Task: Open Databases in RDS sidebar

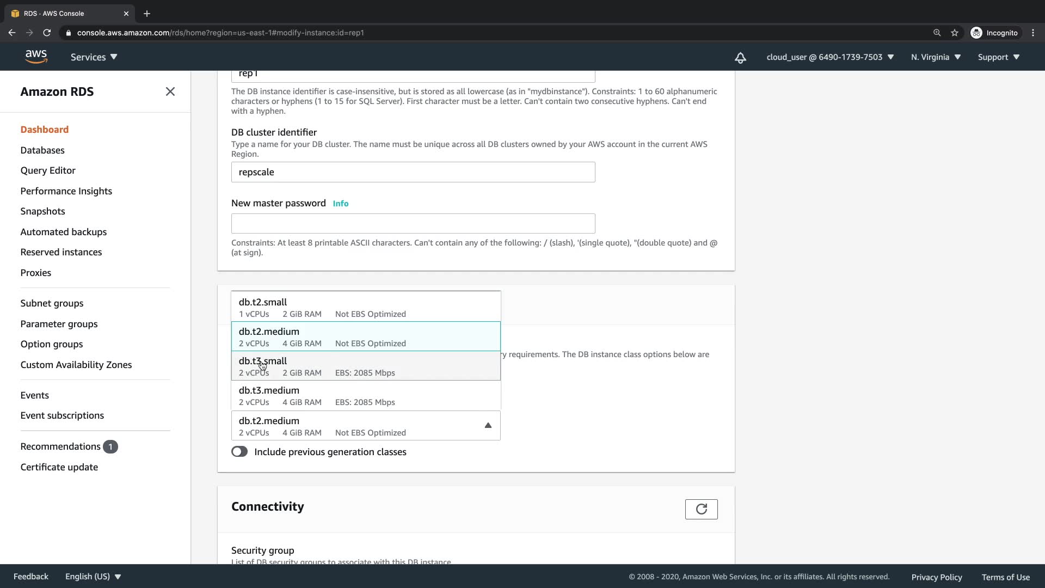Action: 42,150
